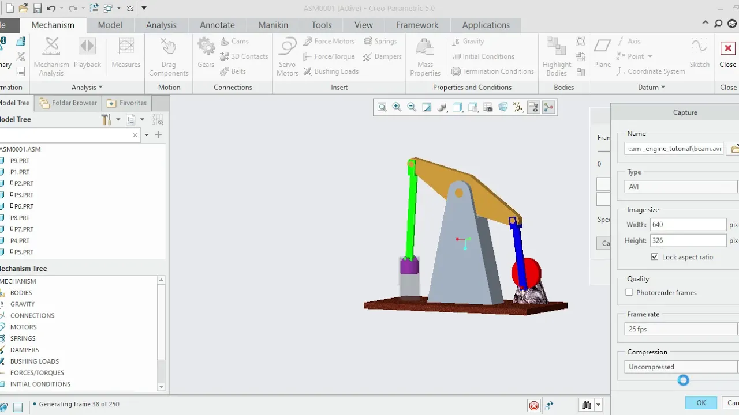
Task: Switch to the Analysis ribbon tab
Action: pos(161,25)
